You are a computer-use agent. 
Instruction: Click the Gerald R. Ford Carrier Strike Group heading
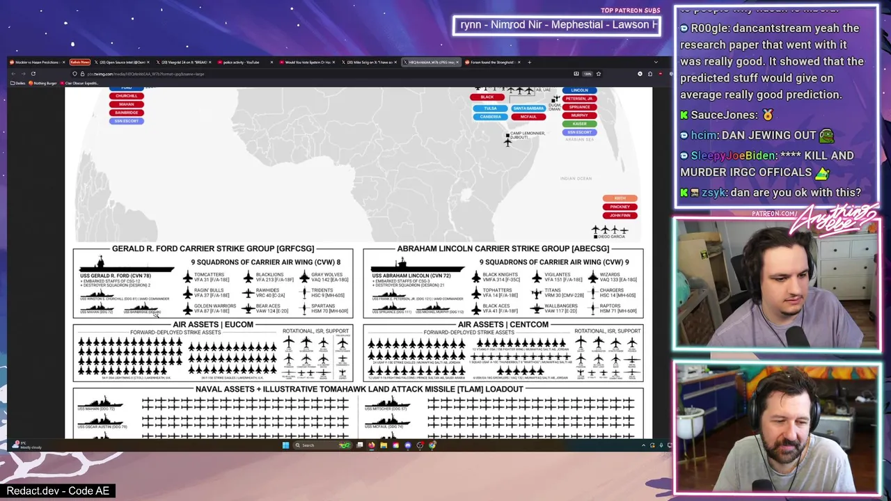(213, 248)
